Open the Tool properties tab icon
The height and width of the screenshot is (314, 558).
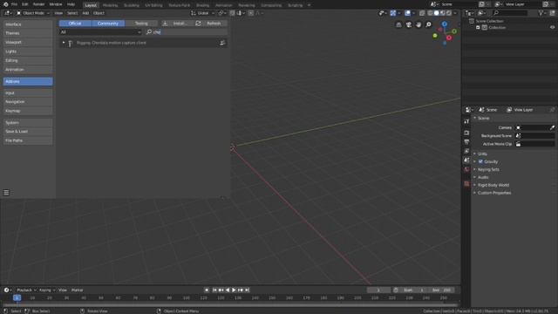[x=466, y=122]
